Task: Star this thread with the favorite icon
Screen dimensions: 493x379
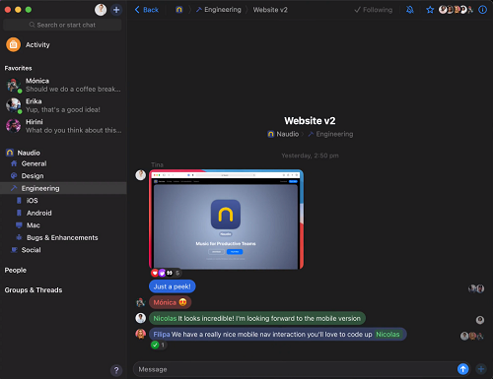Action: coord(430,10)
